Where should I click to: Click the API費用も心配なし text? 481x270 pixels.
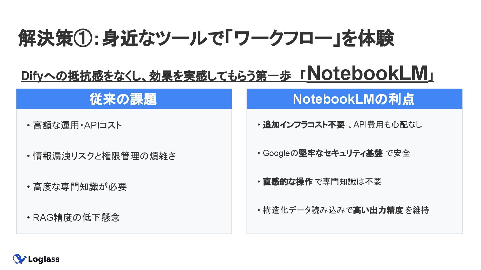tap(388, 124)
